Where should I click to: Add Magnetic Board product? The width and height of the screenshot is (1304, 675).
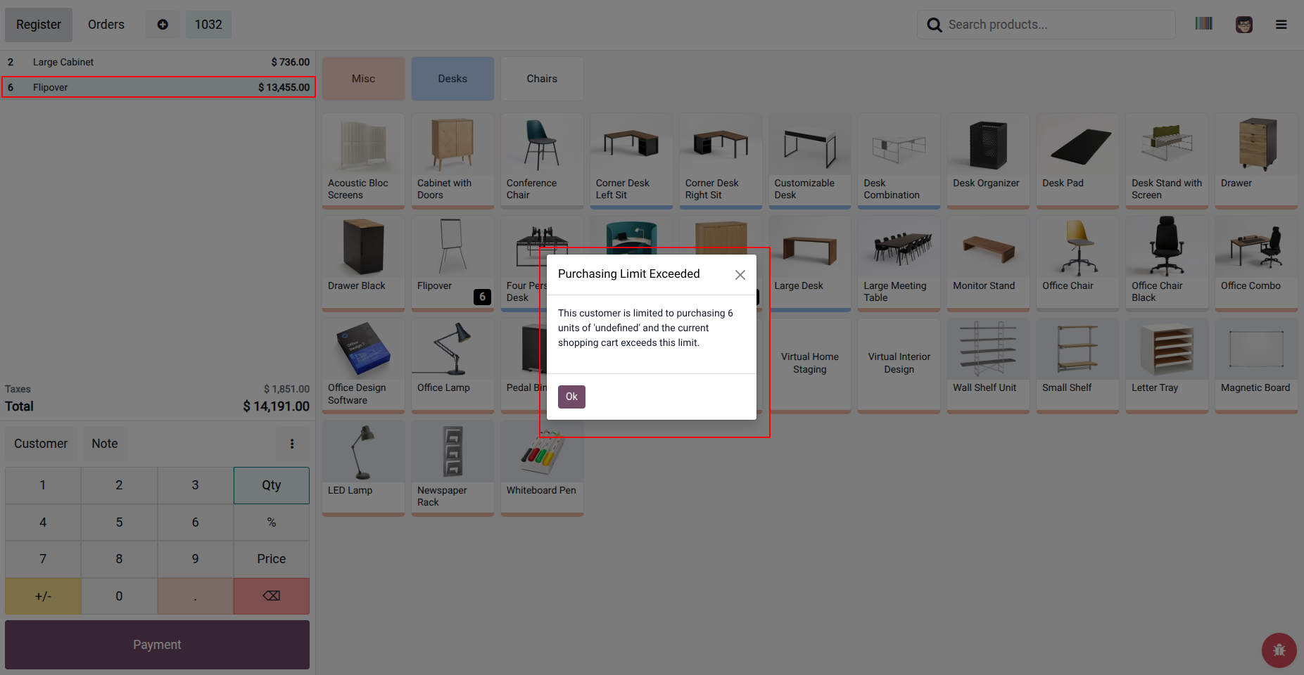click(x=1256, y=366)
